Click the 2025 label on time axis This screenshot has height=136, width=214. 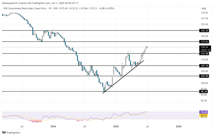[116, 126]
